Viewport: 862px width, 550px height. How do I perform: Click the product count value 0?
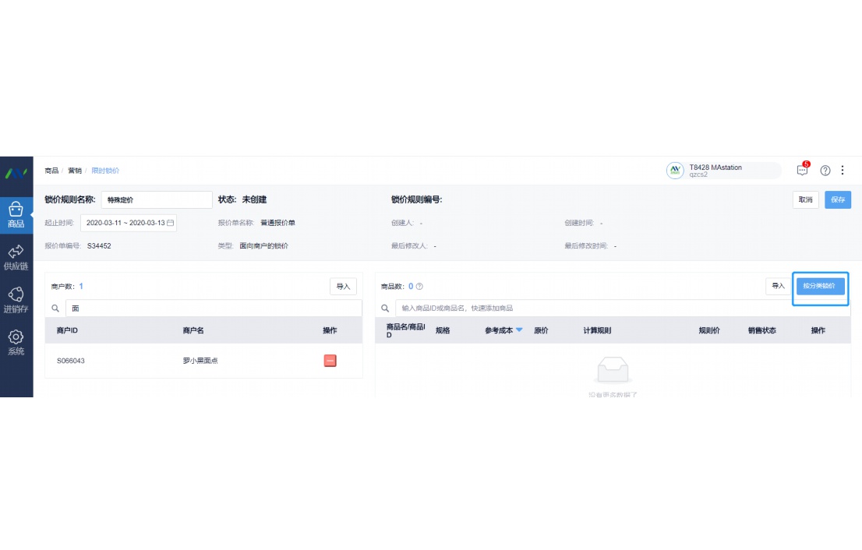coord(411,286)
